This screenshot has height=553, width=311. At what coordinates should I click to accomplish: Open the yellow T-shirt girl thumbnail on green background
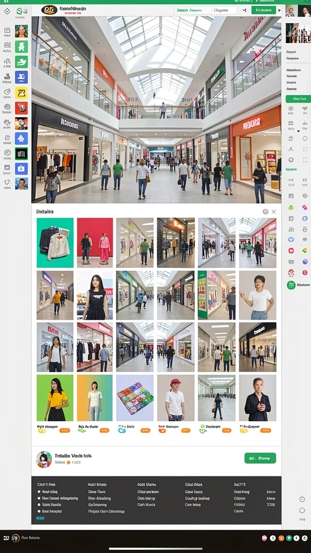[55, 398]
